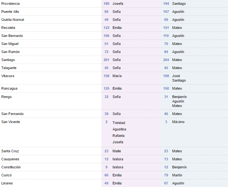The height and width of the screenshot is (187, 228).
Task: Click Benjamín in the Rengo row
Action: click(179, 97)
